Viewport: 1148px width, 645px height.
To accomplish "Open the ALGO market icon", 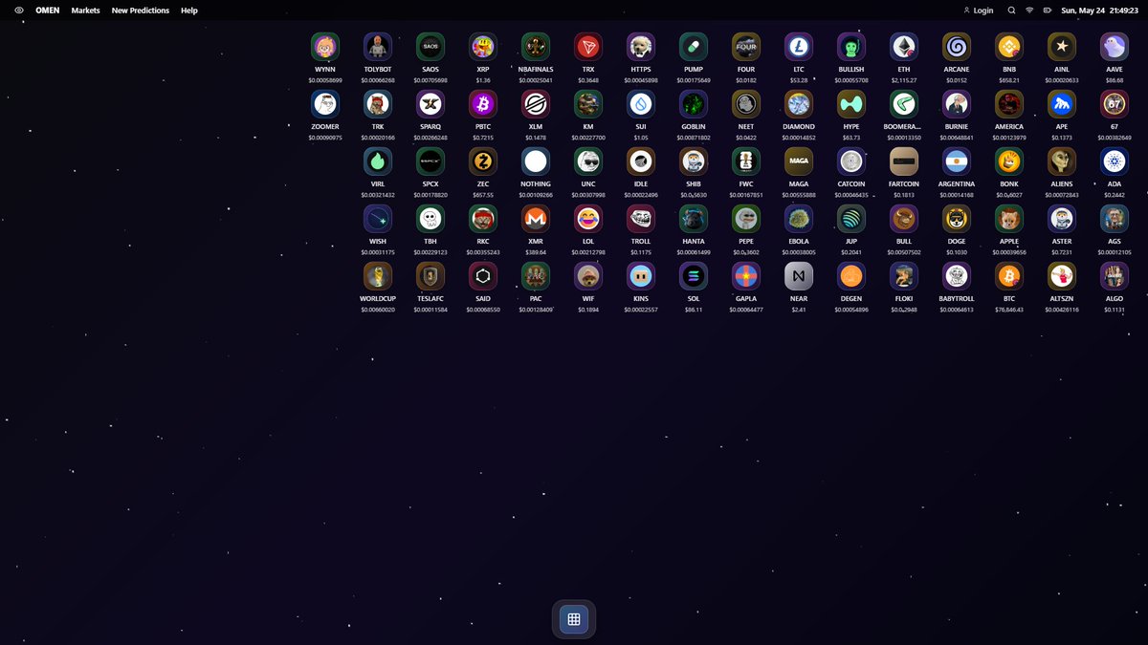I will (1115, 275).
